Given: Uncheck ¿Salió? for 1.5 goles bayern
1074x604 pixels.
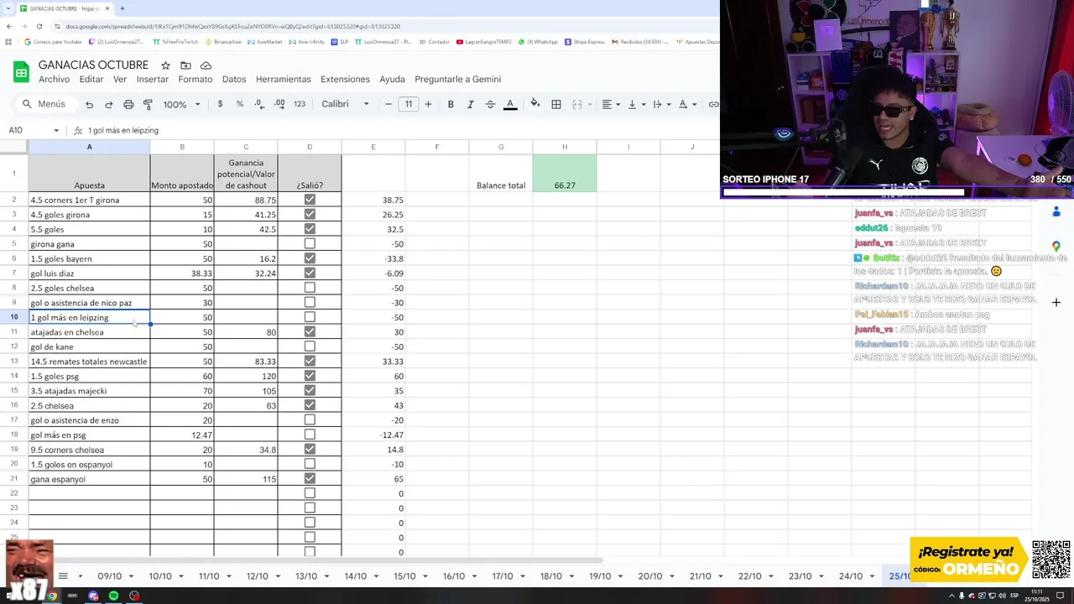Looking at the screenshot, I should tap(310, 258).
